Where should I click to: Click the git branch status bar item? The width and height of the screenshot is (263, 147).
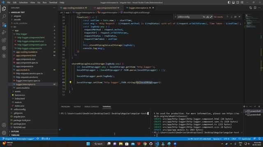click(18, 139)
